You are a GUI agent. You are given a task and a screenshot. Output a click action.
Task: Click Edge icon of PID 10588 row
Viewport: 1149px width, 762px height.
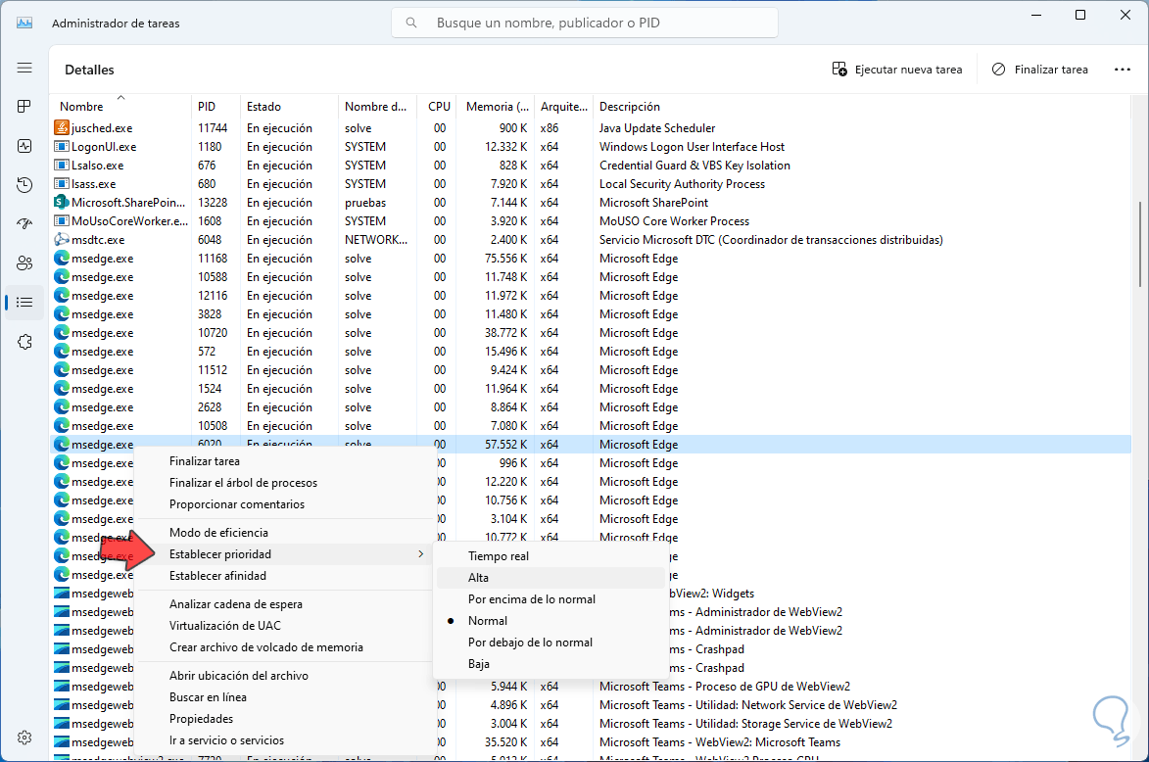62,277
